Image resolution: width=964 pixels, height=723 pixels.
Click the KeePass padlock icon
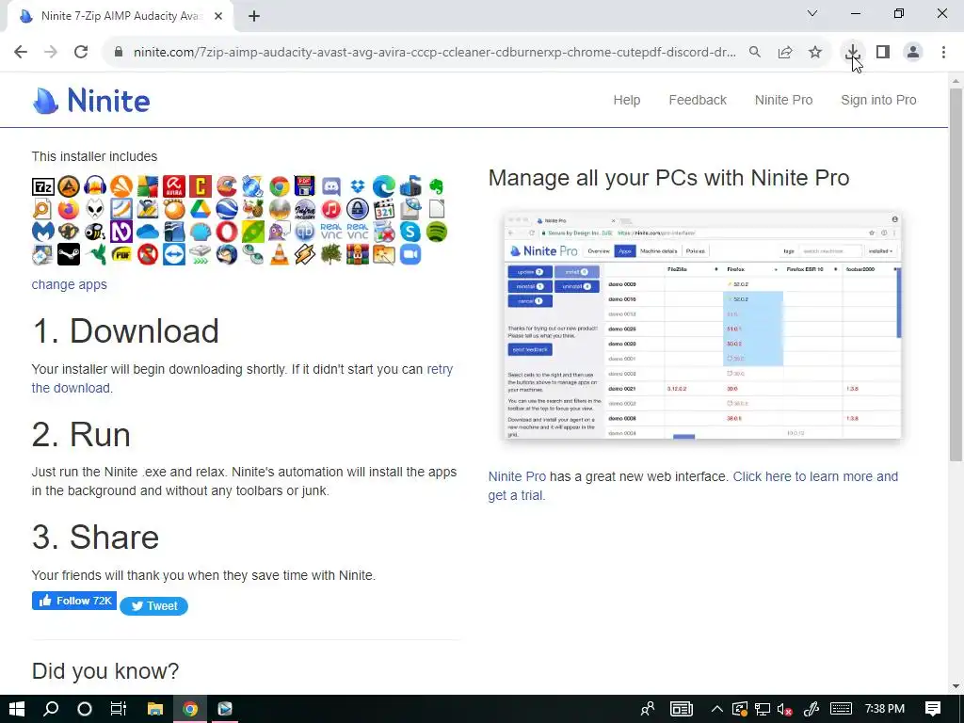coord(358,209)
